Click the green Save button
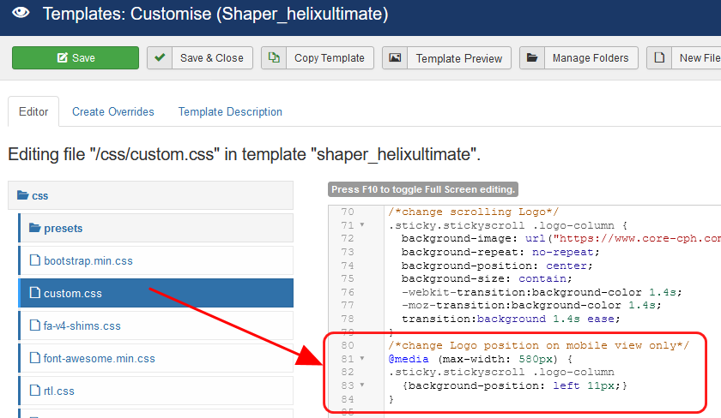The width and height of the screenshot is (721, 418). (x=76, y=58)
